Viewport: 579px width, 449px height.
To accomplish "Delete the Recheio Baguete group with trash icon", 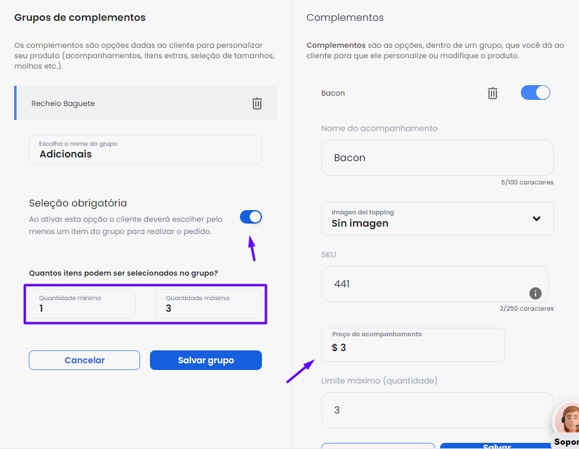I will pyautogui.click(x=257, y=104).
